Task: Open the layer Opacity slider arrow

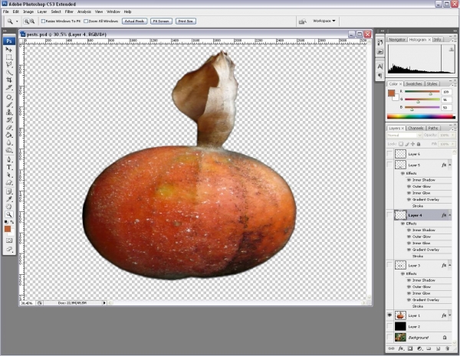Action: point(452,135)
